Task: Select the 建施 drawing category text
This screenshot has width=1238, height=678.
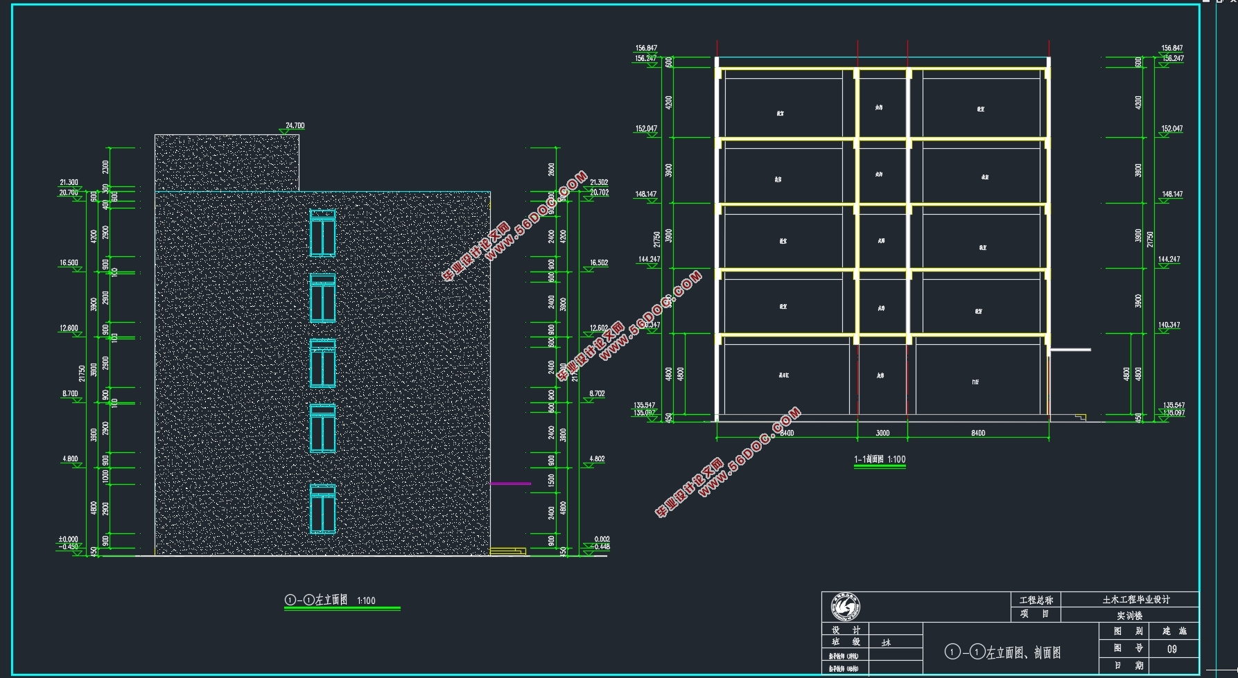Action: click(x=1174, y=631)
